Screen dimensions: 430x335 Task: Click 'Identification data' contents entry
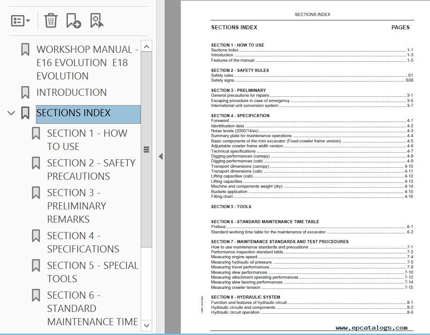tap(312, 126)
